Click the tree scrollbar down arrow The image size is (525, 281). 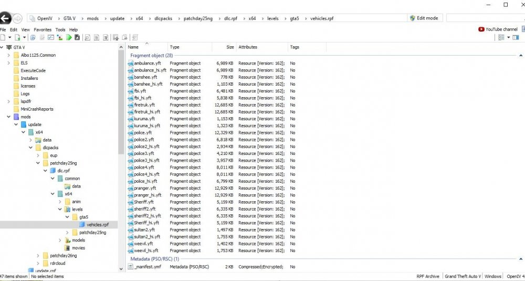(x=121, y=269)
